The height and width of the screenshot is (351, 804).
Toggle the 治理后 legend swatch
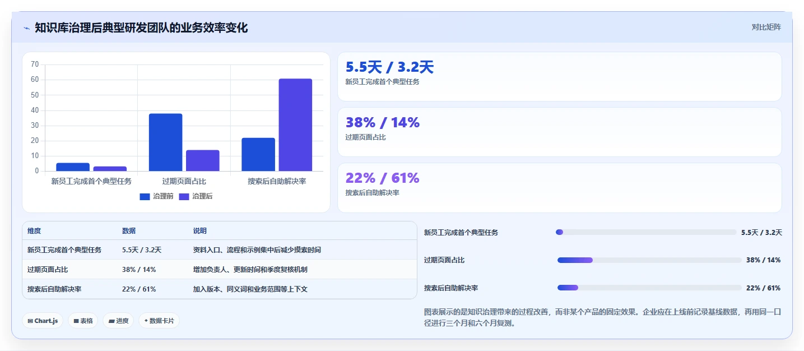184,196
